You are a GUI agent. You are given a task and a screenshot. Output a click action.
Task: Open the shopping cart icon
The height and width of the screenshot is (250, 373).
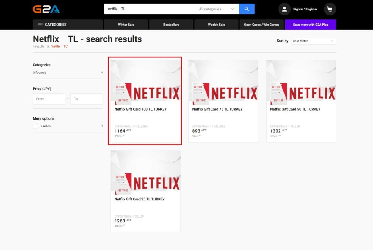[x=330, y=9]
